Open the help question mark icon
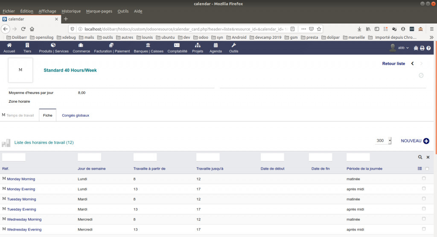 click(x=428, y=48)
